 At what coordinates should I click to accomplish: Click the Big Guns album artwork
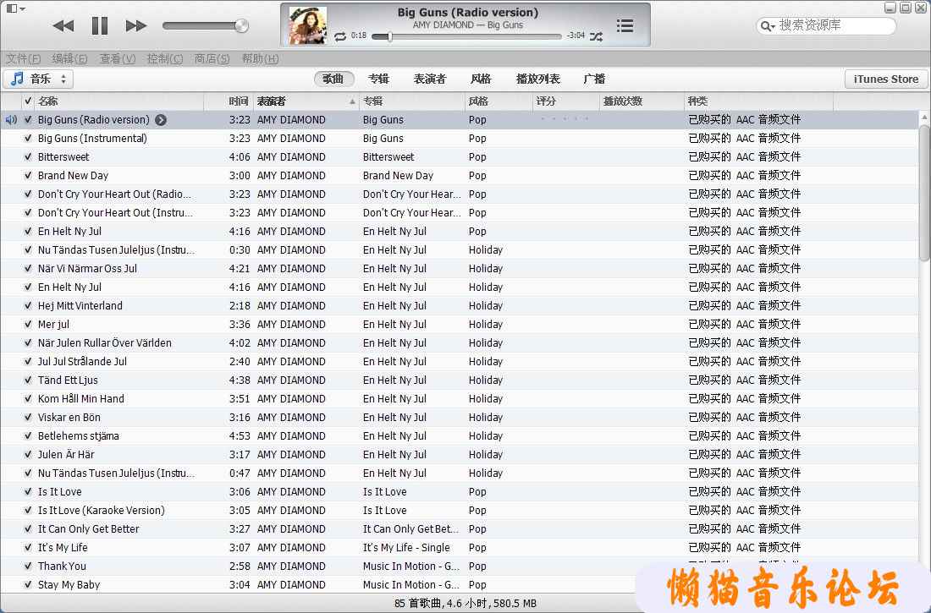click(307, 25)
